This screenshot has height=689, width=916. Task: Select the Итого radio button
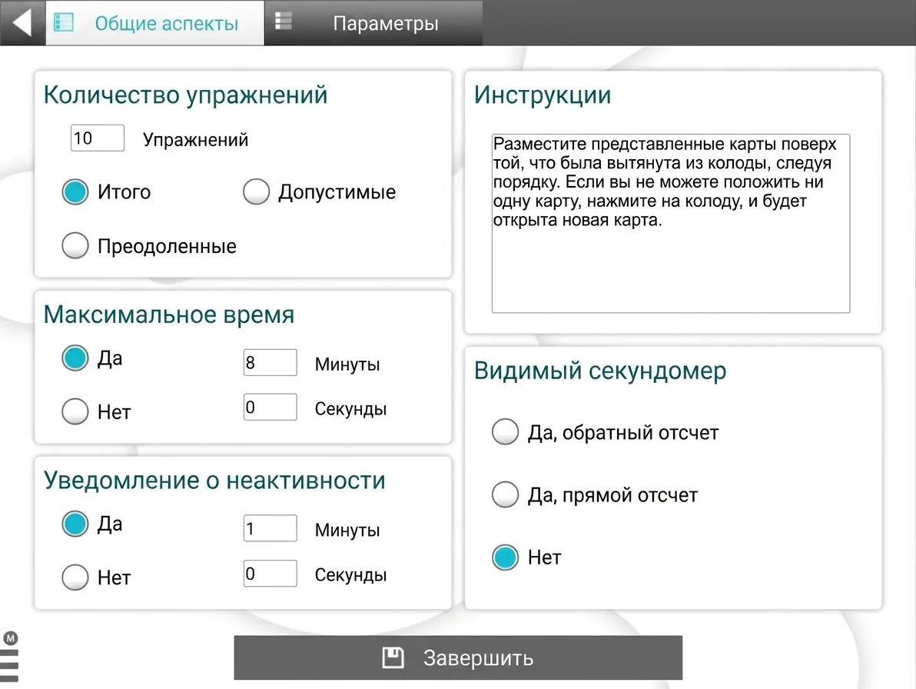pos(75,191)
